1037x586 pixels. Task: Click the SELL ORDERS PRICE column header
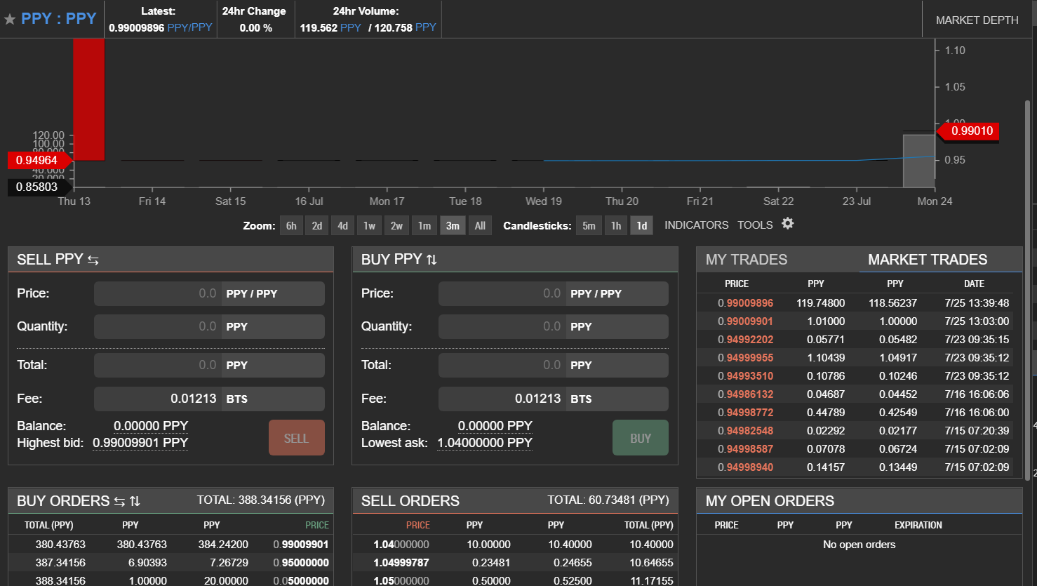pyautogui.click(x=418, y=525)
